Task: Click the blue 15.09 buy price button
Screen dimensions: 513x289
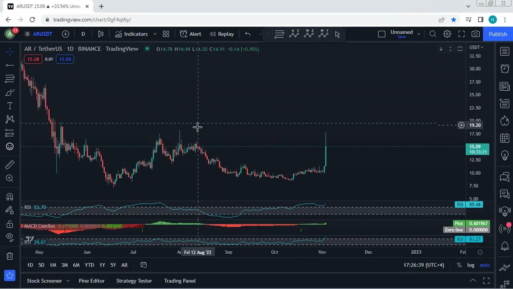Action: tap(65, 59)
